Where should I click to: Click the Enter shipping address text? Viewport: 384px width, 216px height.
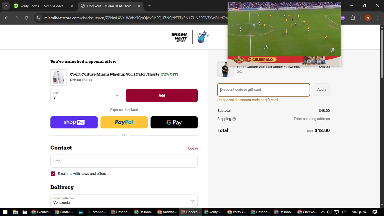tap(312, 119)
